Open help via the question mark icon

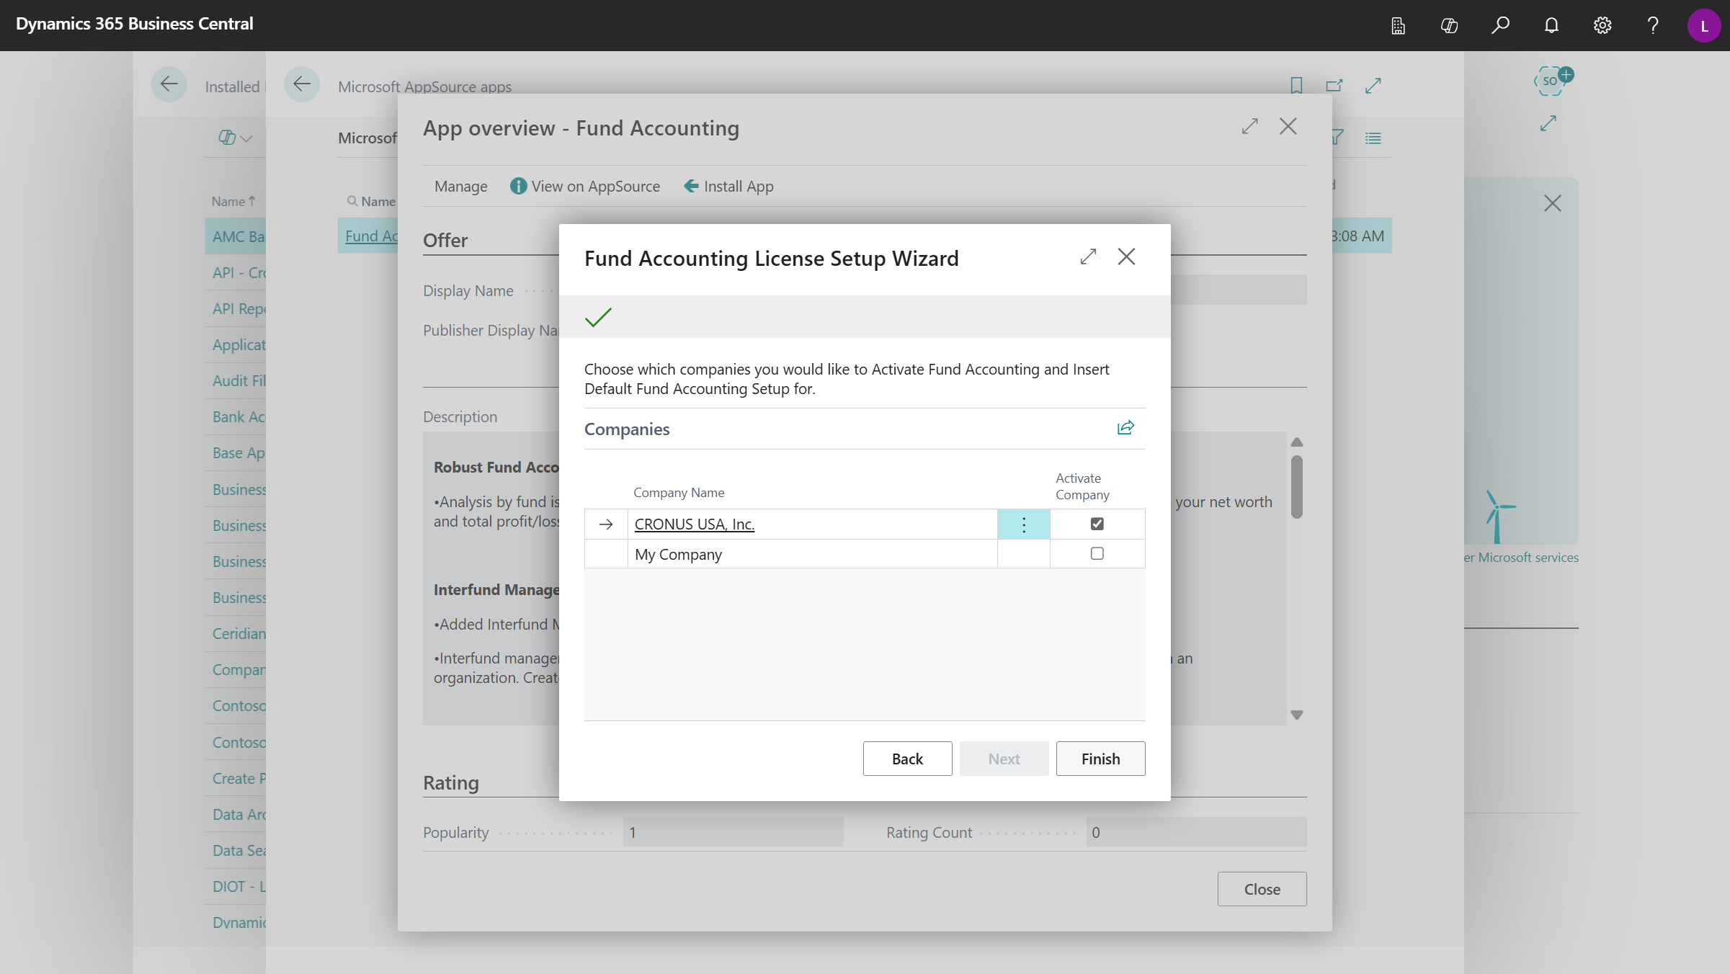[x=1652, y=25]
